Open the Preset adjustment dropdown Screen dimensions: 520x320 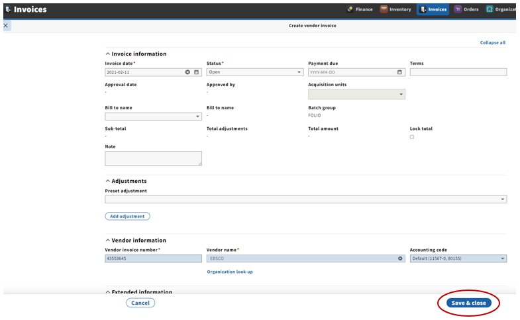click(306, 199)
